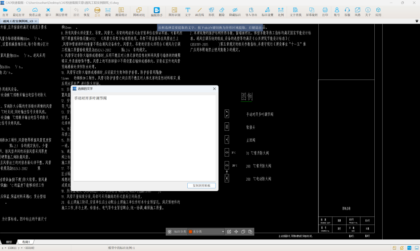Viewport: 420px width, 251px height.
Task: Activate the 图形识别 shape recognition tool
Action: (174, 12)
